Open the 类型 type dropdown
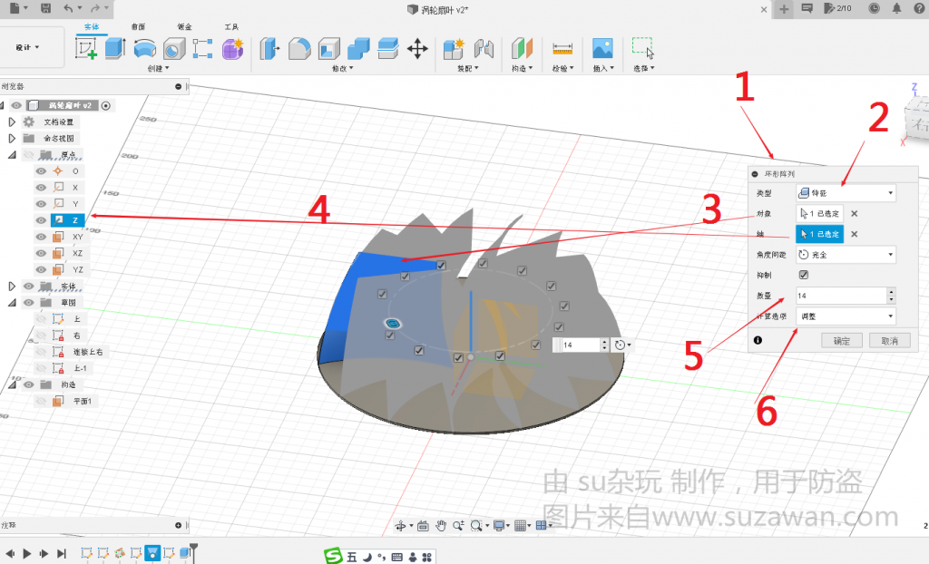The width and height of the screenshot is (929, 564). click(x=846, y=193)
